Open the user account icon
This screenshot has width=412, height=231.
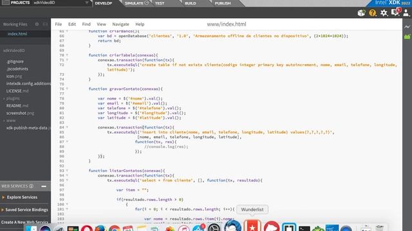pyautogui.click(x=406, y=13)
